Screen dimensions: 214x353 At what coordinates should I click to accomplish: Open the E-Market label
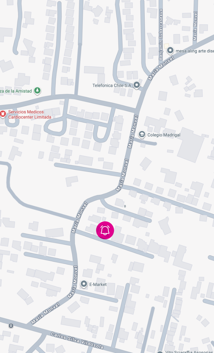(98, 284)
